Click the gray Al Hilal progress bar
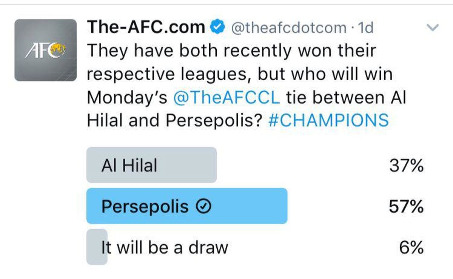Screen dimensions: 453x279 (x=151, y=165)
